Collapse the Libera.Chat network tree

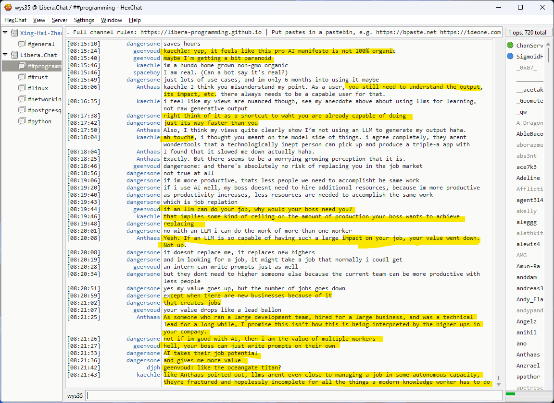(x=5, y=55)
